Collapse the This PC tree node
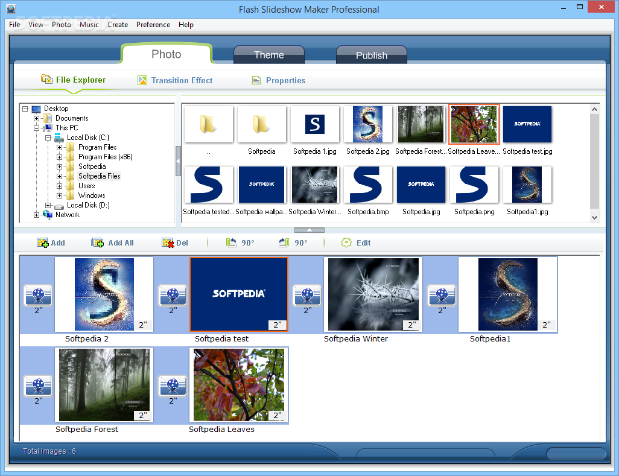The height and width of the screenshot is (476, 619). click(36, 128)
